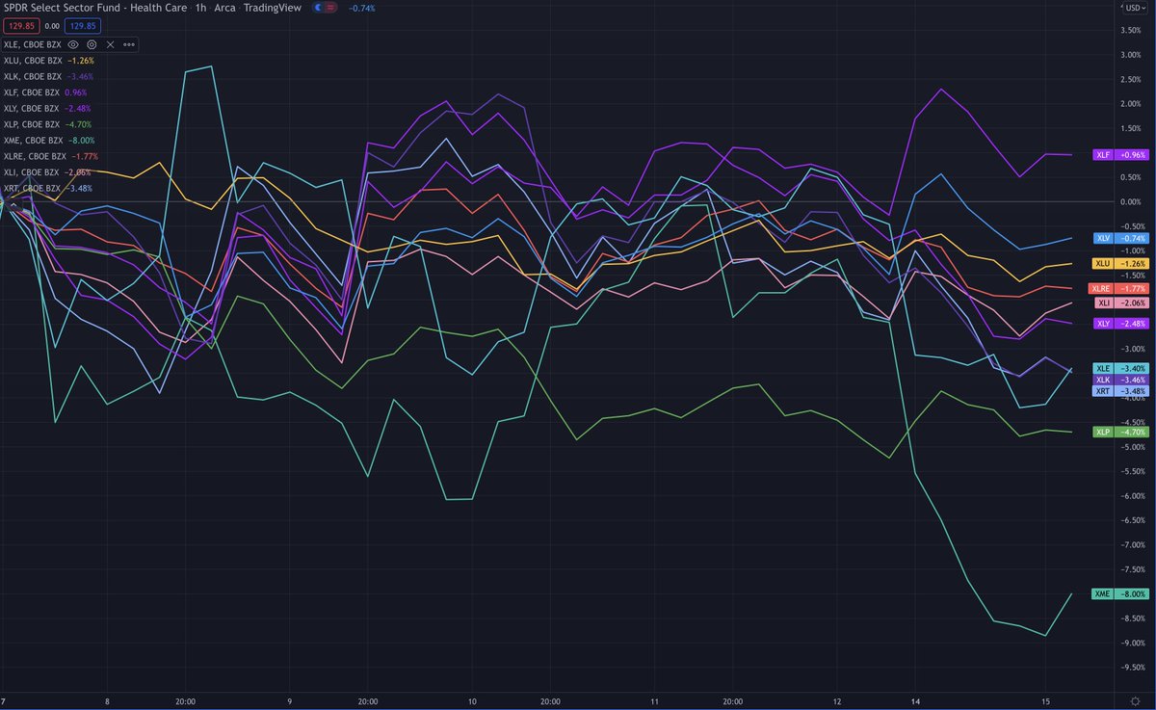This screenshot has width=1156, height=710.
Task: Select the XLU, CBOE BZX legend row
Action: point(48,61)
